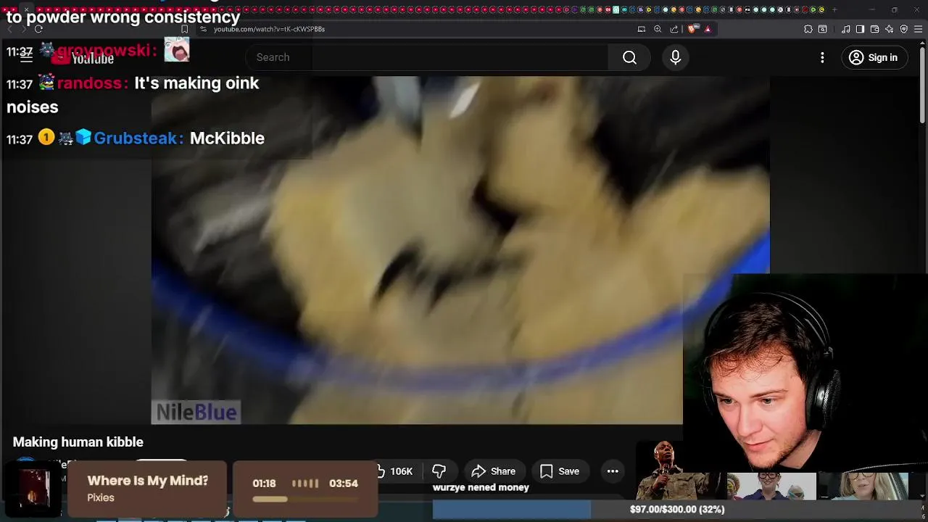Screen dimensions: 928x522
Task: Click the extension icon left of the music note
Action: point(823,29)
